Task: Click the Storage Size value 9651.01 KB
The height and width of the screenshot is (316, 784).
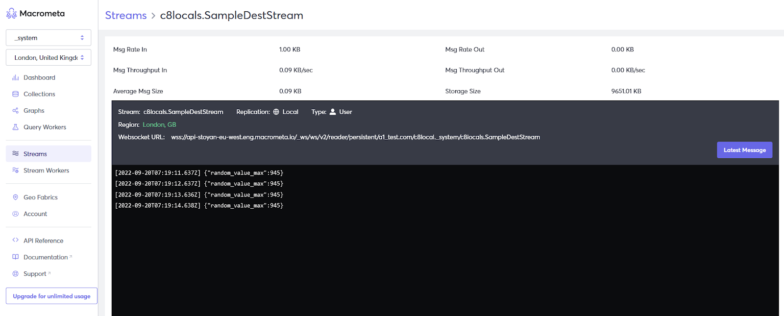Action: (626, 91)
